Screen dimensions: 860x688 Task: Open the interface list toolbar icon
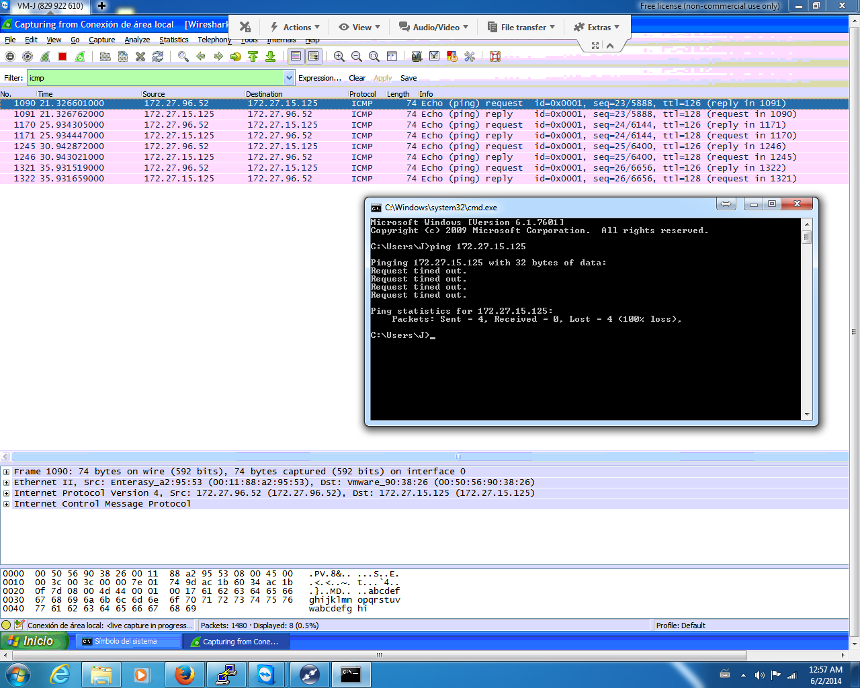[x=10, y=56]
